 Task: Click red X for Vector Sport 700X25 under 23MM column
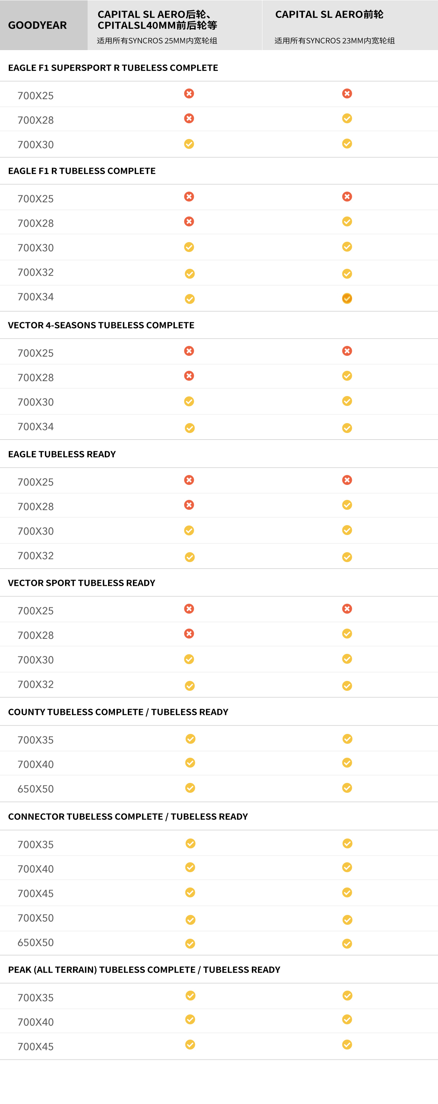(347, 608)
